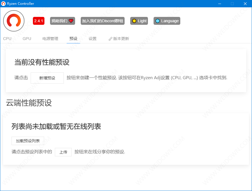
Task: Open the 电源管理 tab
Action: 50,39
